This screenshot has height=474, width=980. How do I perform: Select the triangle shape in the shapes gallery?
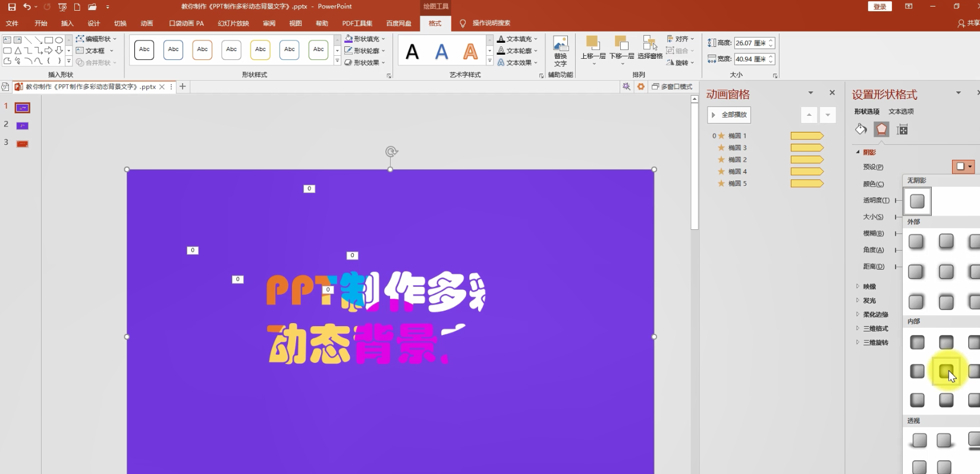(x=18, y=50)
